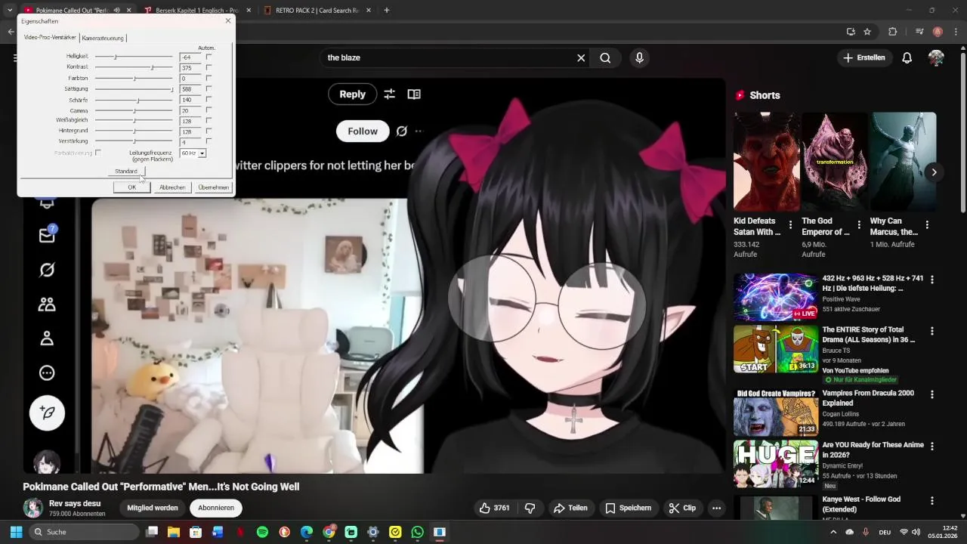The width and height of the screenshot is (967, 544).
Task: Click the Teilen share button
Action: 570,508
